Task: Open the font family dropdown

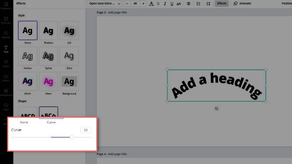Action: pyautogui.click(x=105, y=3)
